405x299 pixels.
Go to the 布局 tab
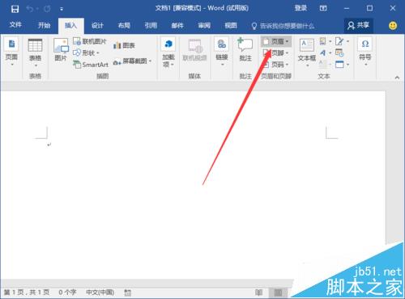124,26
